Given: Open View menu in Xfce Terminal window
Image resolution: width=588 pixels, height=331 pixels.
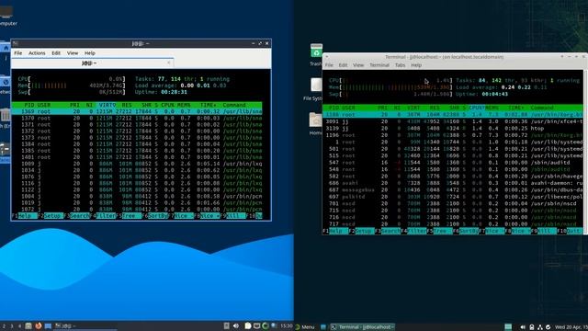Looking at the screenshot, I should [x=358, y=65].
